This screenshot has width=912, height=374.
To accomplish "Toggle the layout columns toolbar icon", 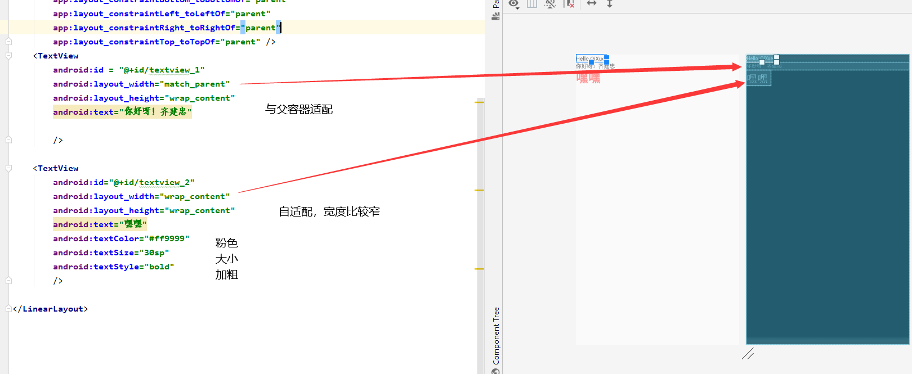I will (x=532, y=4).
